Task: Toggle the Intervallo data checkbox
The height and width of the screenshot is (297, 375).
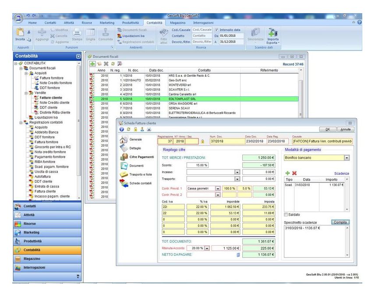Action: tap(216, 30)
